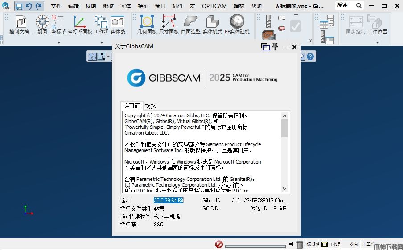Open the floating toolbar small dropdown arrow
Image resolution: width=403 pixels, height=250 pixels.
[108, 57]
